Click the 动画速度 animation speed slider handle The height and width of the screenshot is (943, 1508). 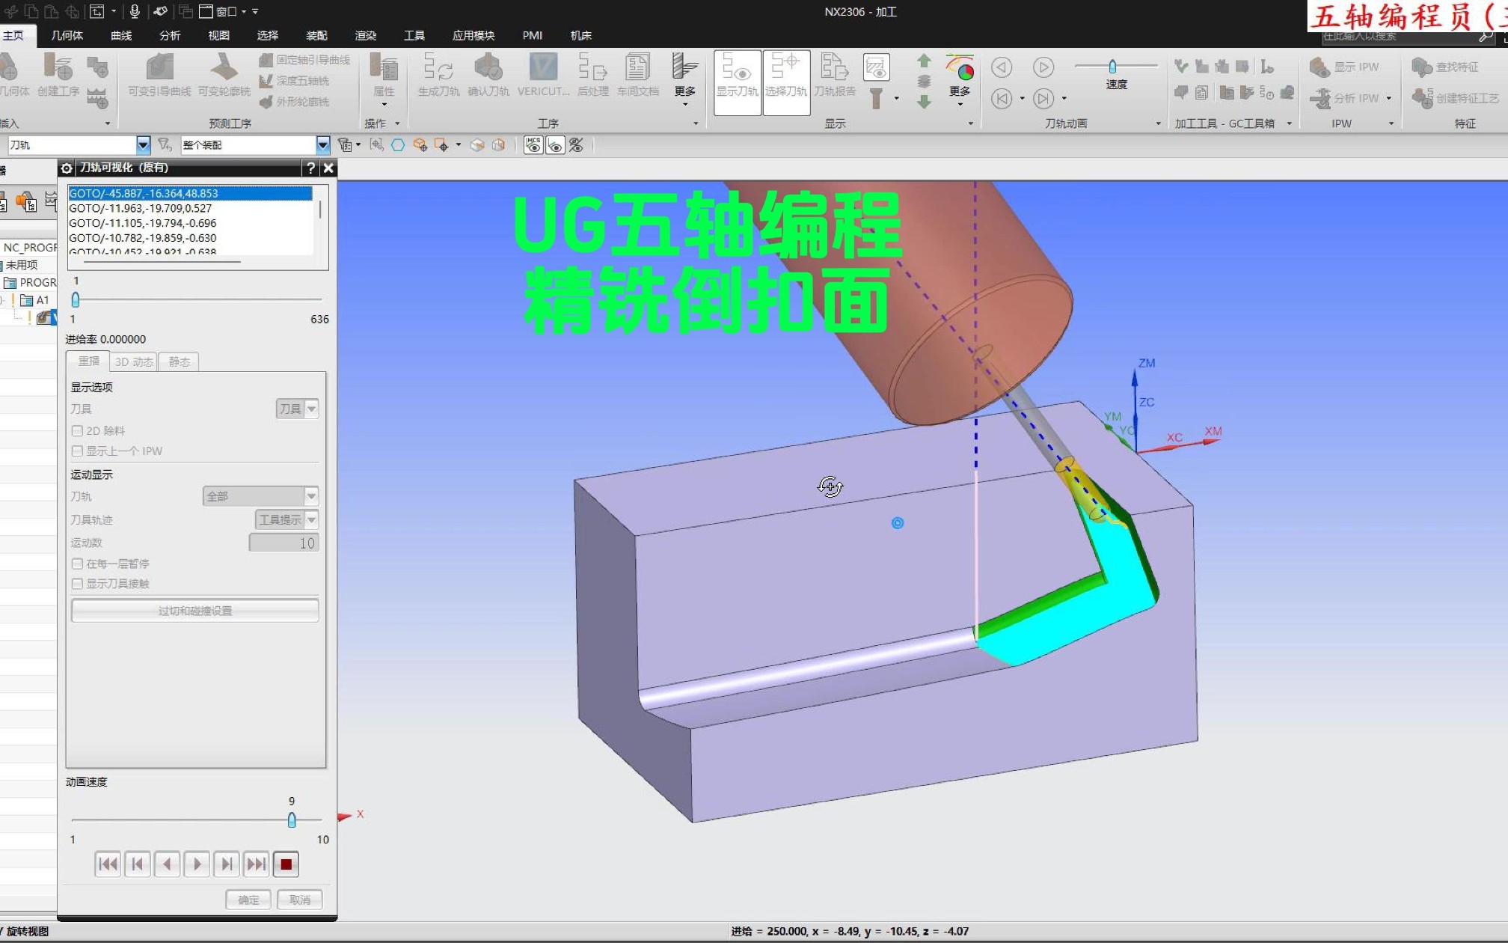pos(292,820)
